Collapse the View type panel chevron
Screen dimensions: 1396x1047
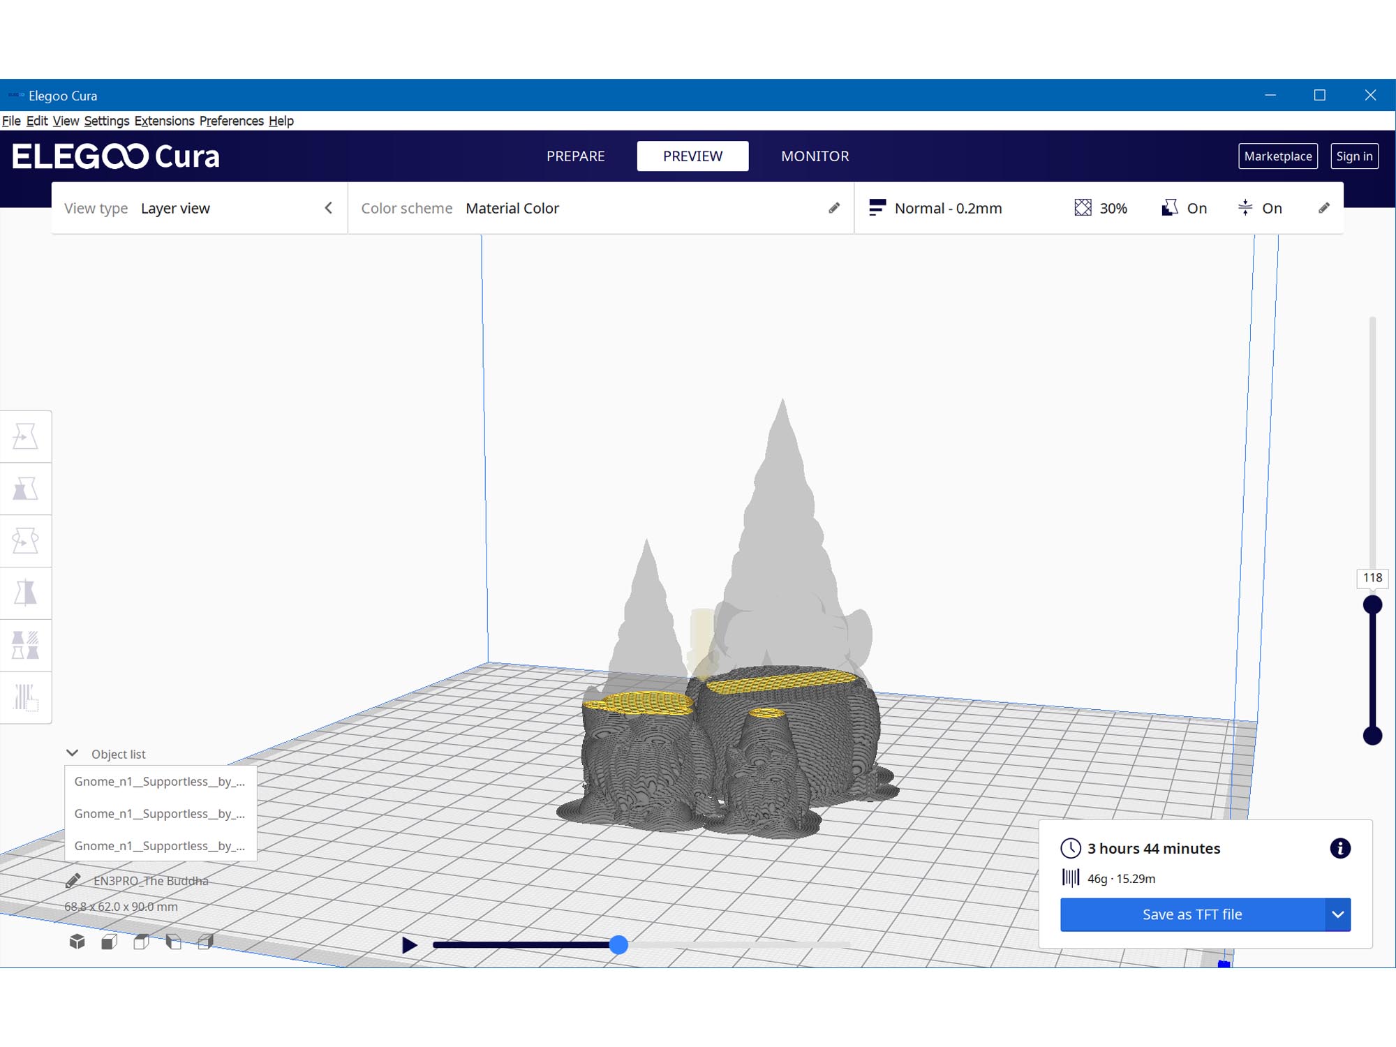click(x=329, y=208)
